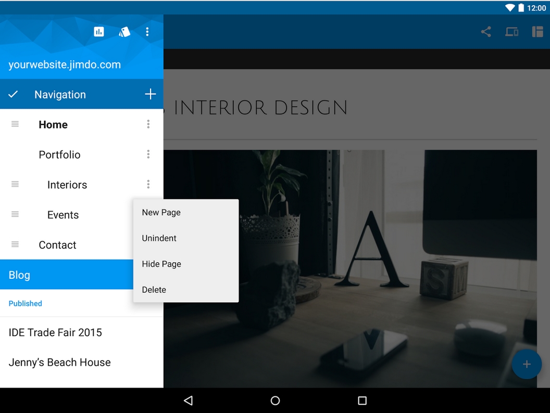Add a page with the plus icon
550x413 pixels.
pyautogui.click(x=151, y=94)
